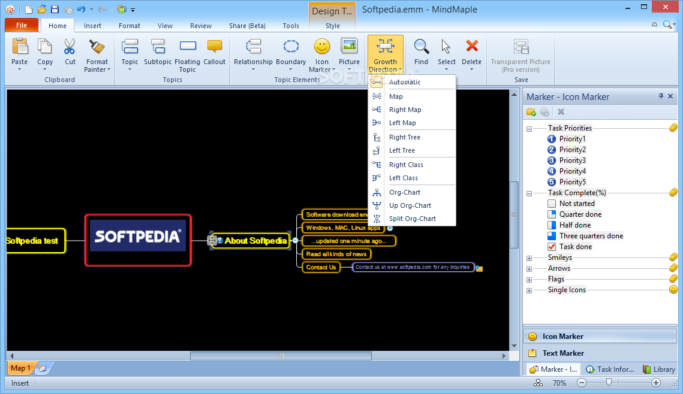This screenshot has height=394, width=683.
Task: Click the Cut scissors icon
Action: (70, 47)
